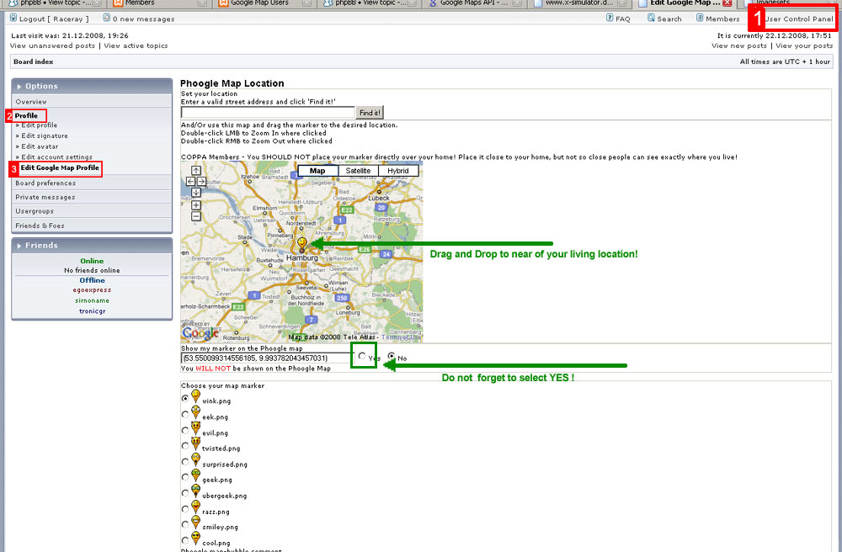Viewport: 842px width, 552px height.
Task: Open Edit profile sub-item
Action: (40, 125)
